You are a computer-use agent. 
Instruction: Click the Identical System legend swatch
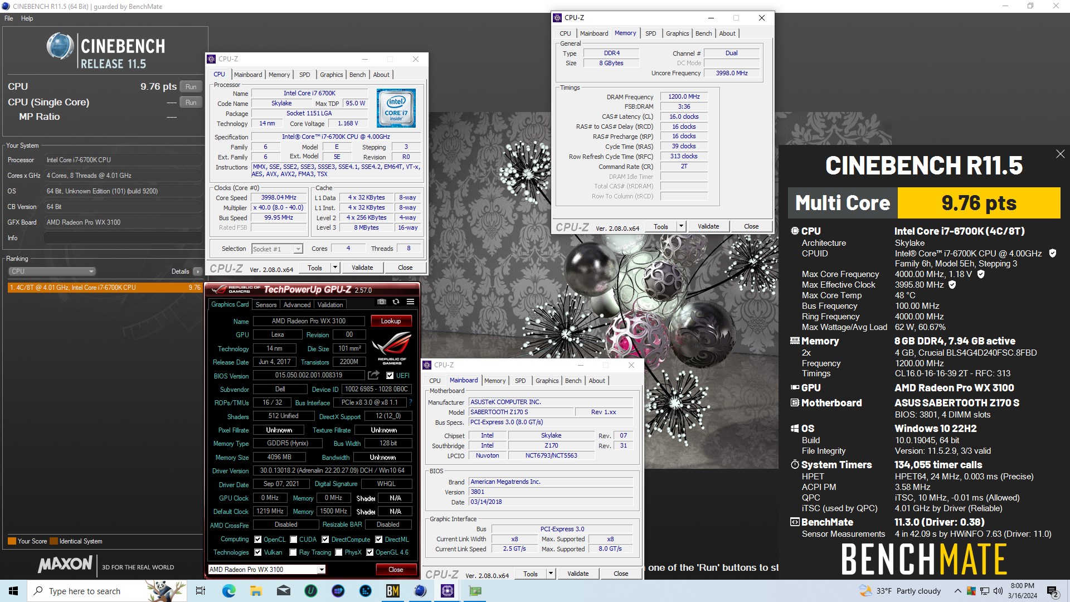point(53,541)
